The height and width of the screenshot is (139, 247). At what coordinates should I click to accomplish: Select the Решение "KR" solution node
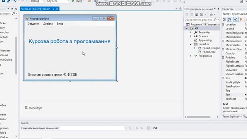coord(203,25)
